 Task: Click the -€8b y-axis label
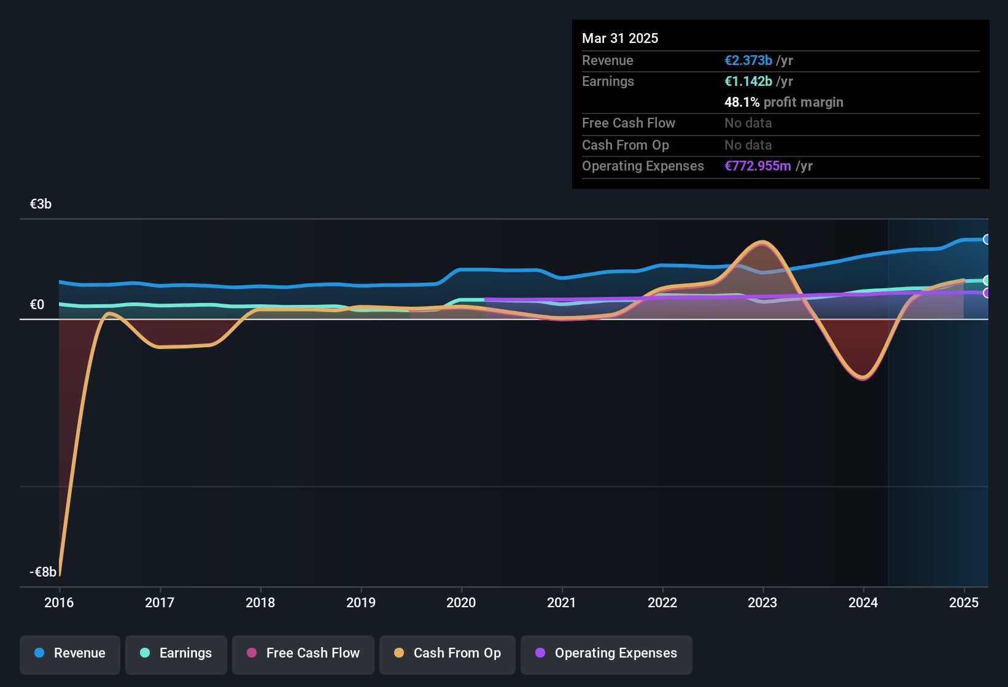pyautogui.click(x=43, y=572)
